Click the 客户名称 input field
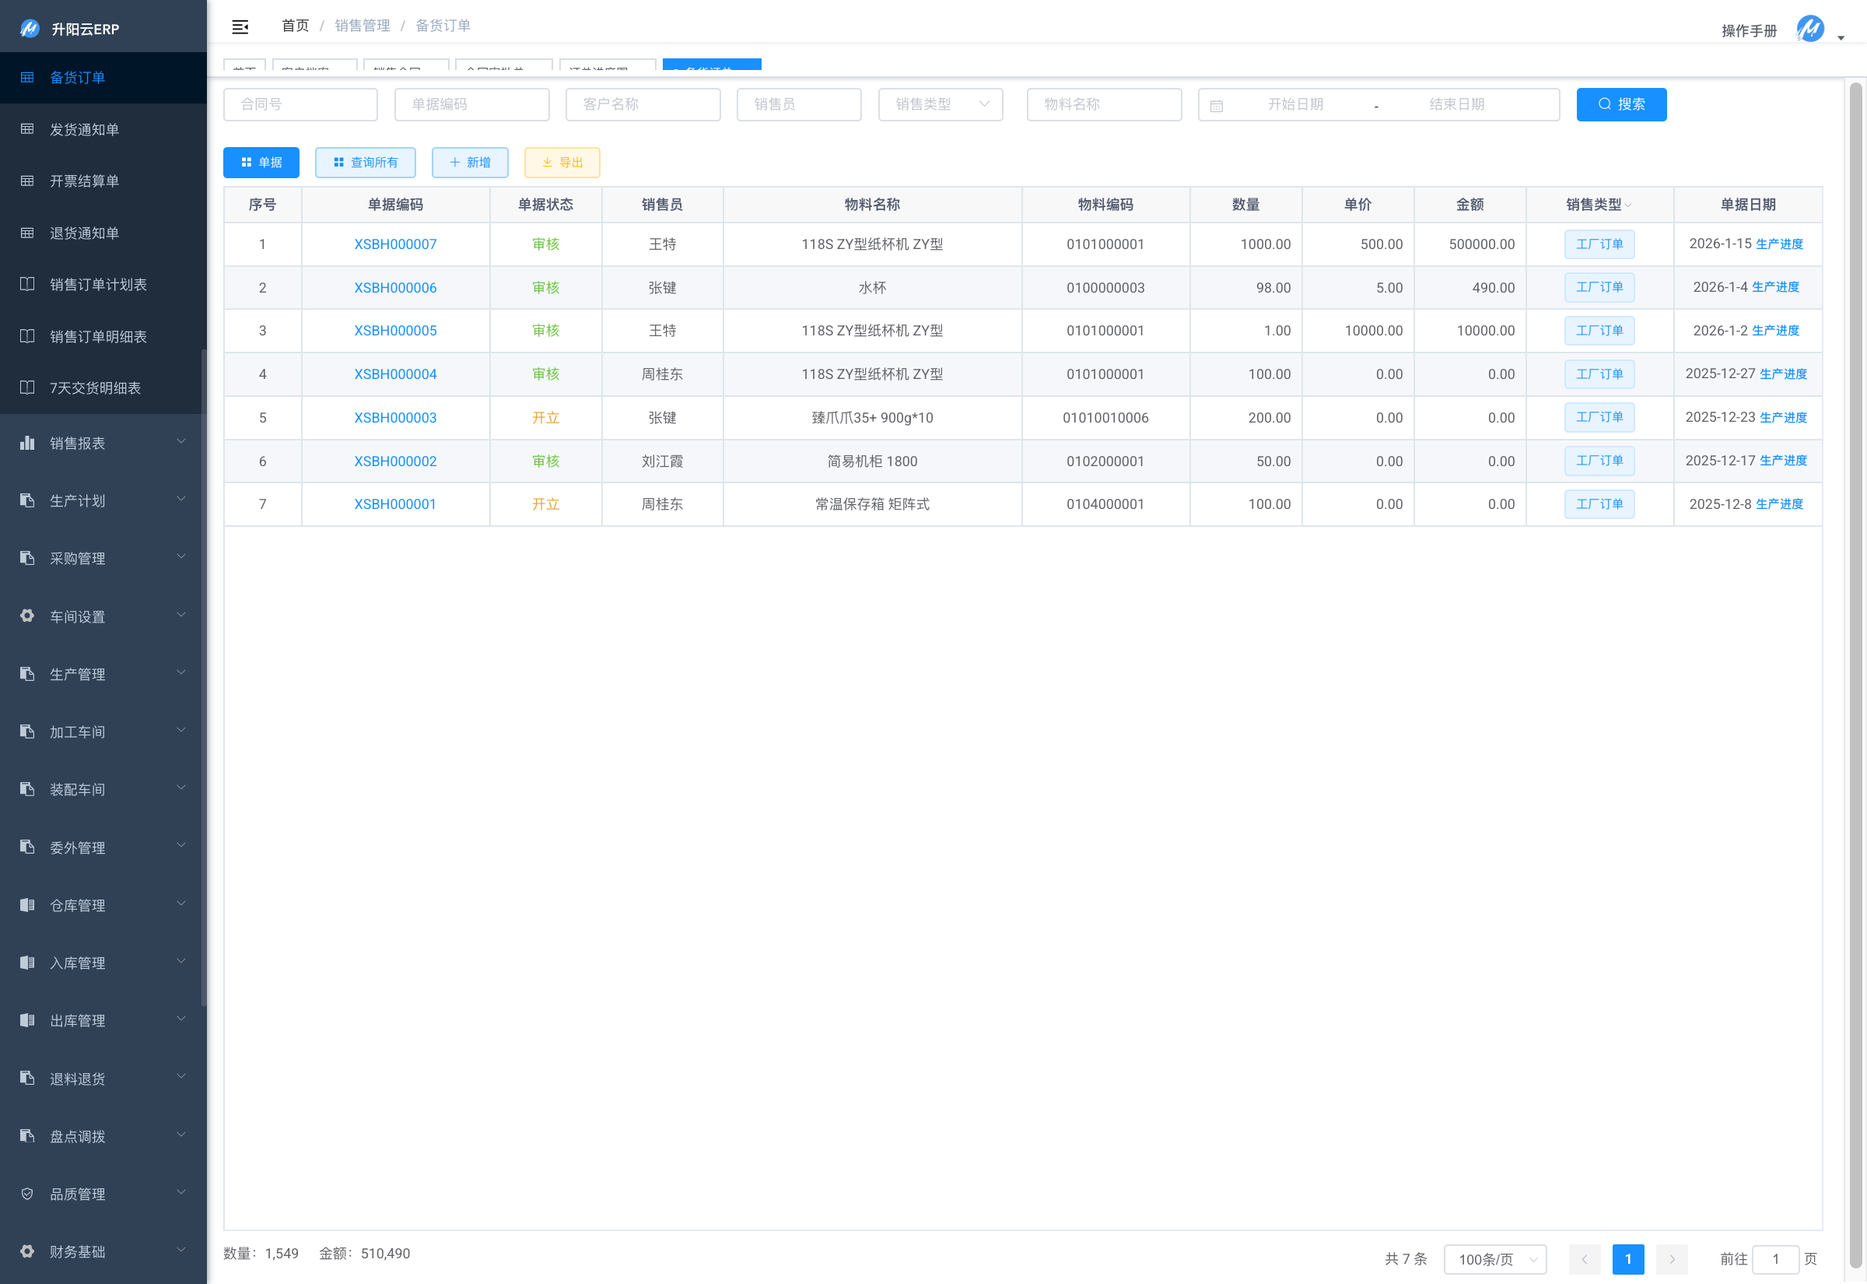 click(643, 104)
